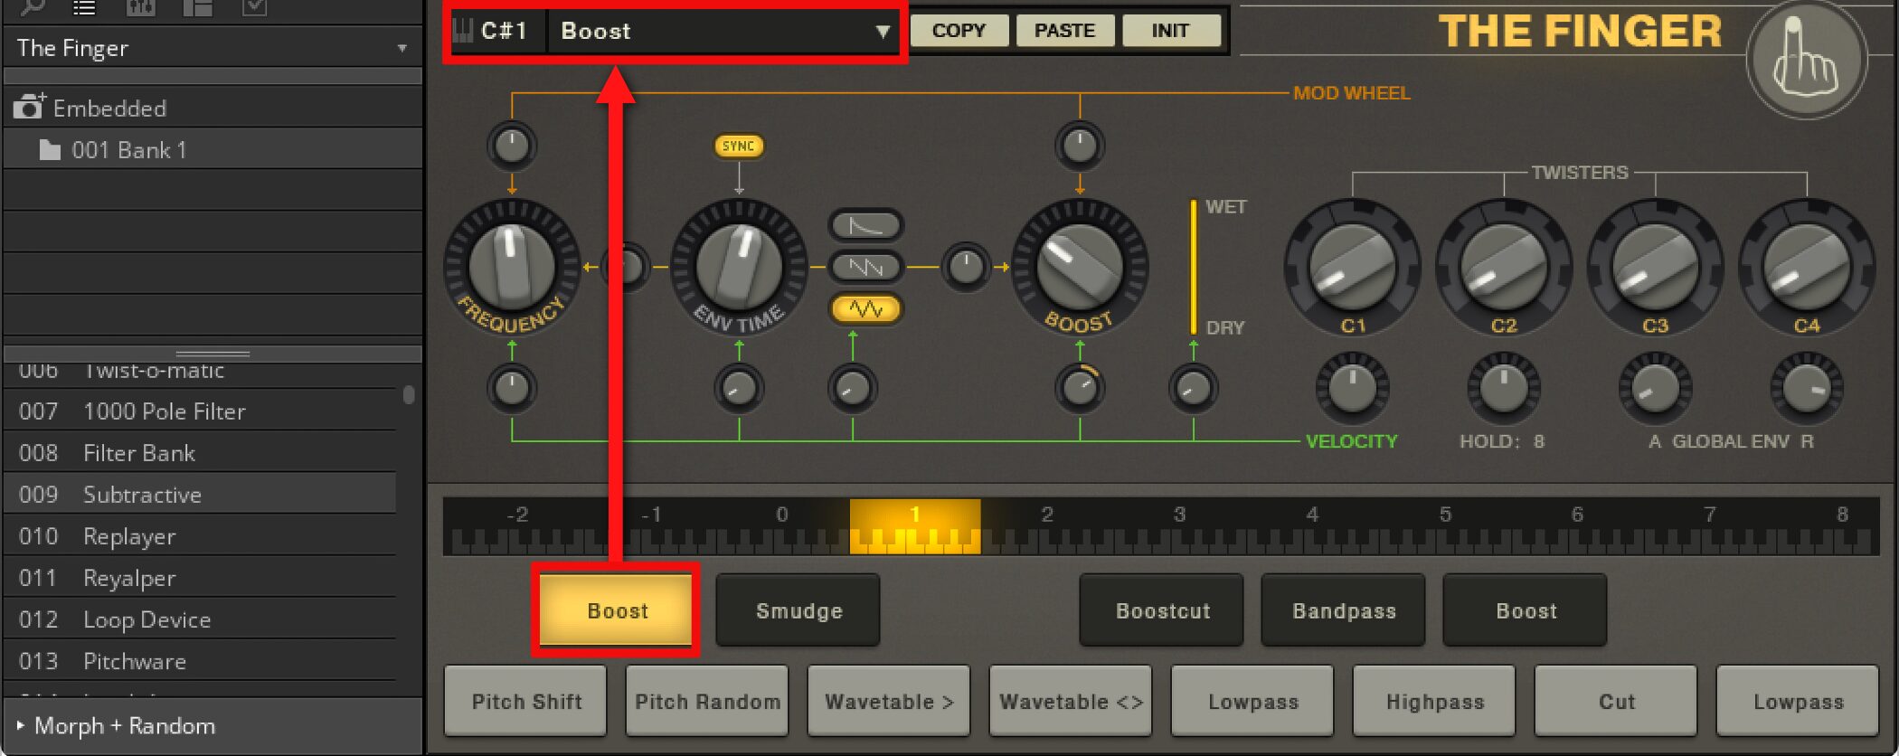The height and width of the screenshot is (756, 1899).
Task: Click the magnifier search icon
Action: coord(33,7)
